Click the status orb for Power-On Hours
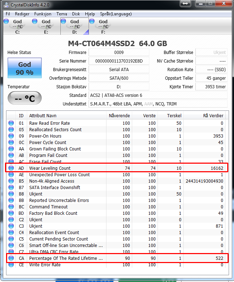This screenshot has height=282, width=234. tap(11, 136)
